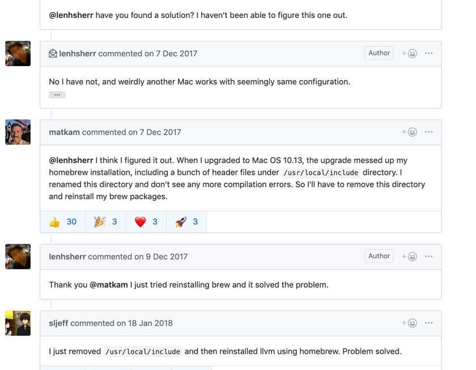Image resolution: width=476 pixels, height=370 pixels.
Task: Open three-dot menu on matkam's comment
Action: point(428,132)
